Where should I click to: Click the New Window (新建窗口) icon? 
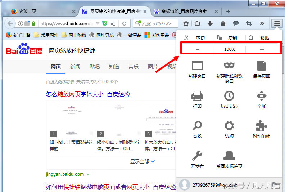[197, 66]
